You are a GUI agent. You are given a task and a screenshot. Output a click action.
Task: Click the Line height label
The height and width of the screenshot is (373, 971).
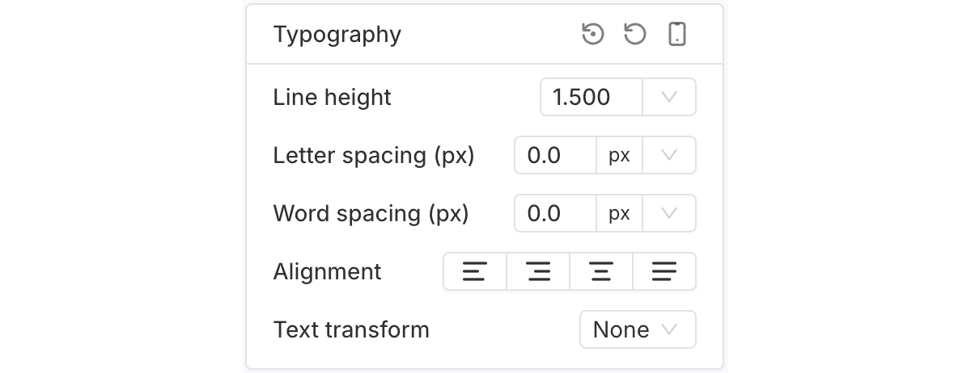pos(333,98)
